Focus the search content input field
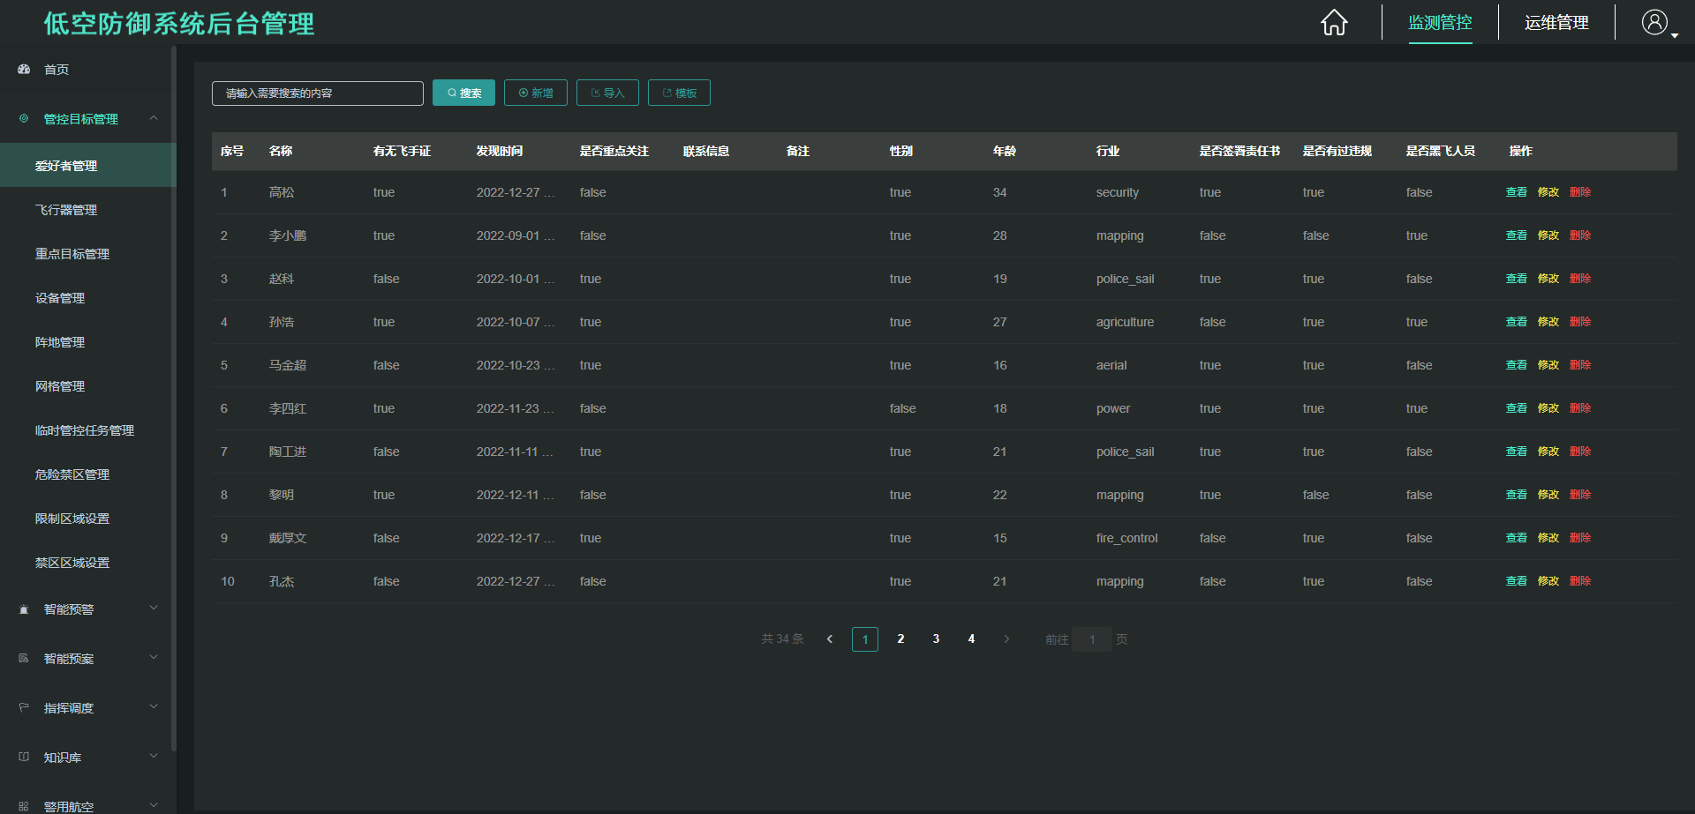Screen dimensions: 1695x814 tap(318, 93)
